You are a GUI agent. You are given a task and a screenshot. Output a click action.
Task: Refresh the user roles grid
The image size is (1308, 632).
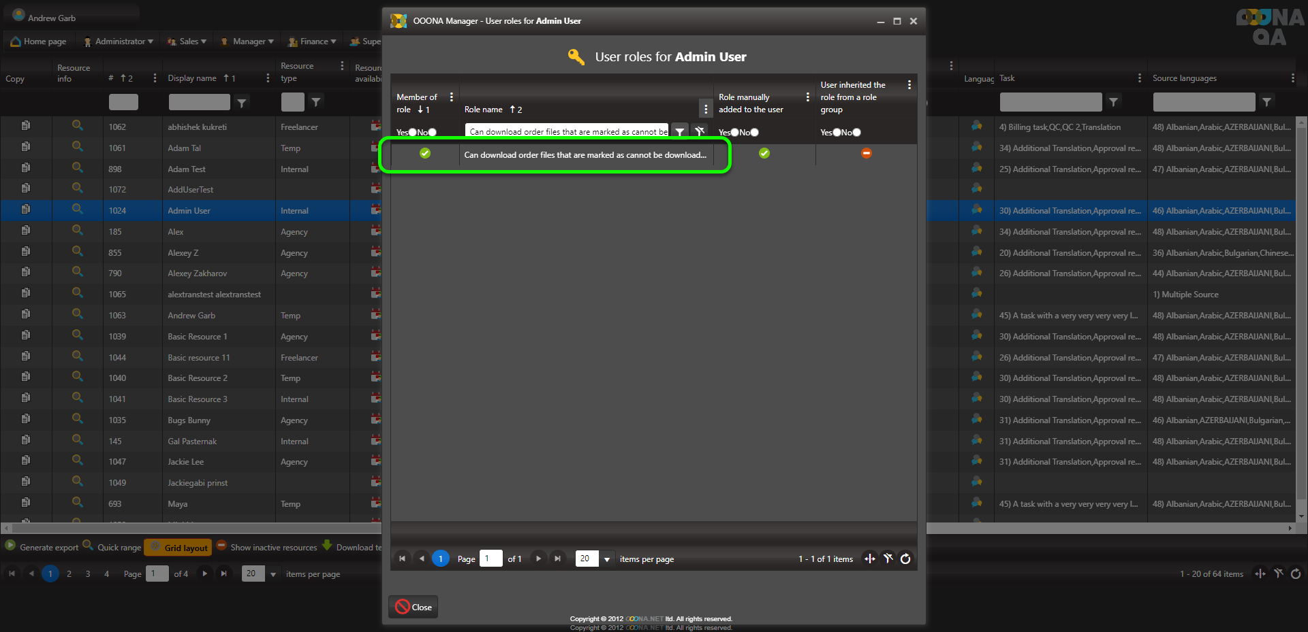(x=905, y=559)
